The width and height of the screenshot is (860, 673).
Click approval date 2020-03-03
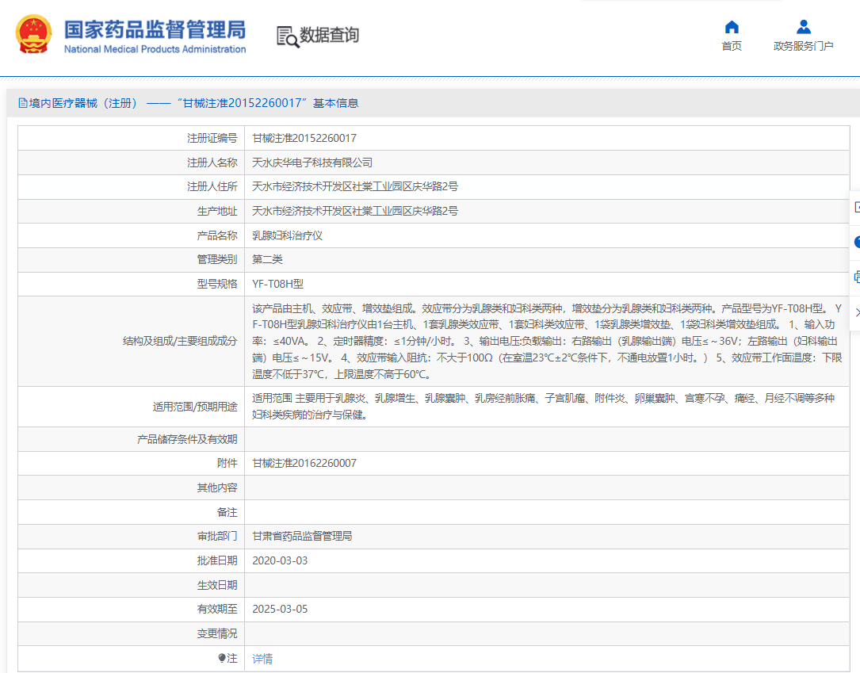coord(280,560)
